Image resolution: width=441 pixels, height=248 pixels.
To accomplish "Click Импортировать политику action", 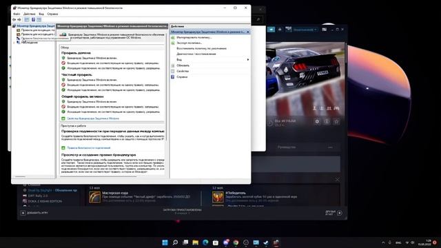I will point(194,37).
